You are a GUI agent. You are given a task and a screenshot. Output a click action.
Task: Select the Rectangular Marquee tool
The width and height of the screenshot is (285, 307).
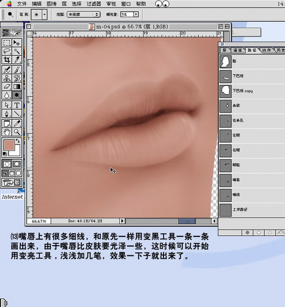pyautogui.click(x=7, y=43)
